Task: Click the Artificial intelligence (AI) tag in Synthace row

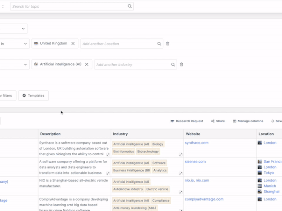Action: (131, 144)
